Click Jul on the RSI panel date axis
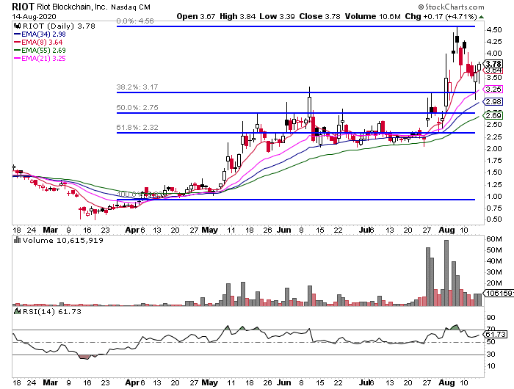 pos(364,383)
